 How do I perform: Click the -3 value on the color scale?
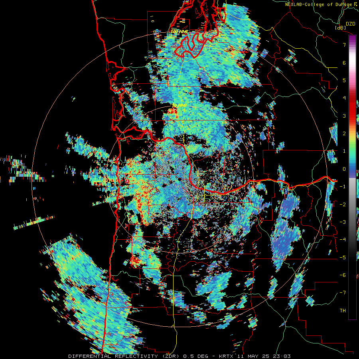click(x=343, y=222)
